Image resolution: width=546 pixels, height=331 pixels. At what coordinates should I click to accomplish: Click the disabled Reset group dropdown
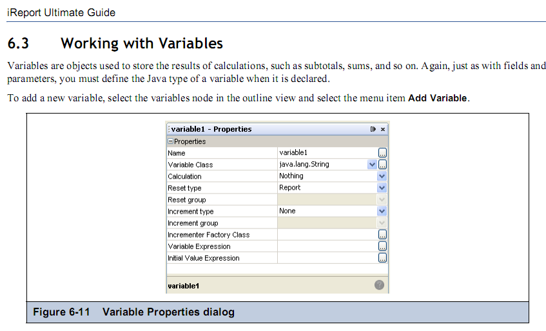pyautogui.click(x=382, y=199)
